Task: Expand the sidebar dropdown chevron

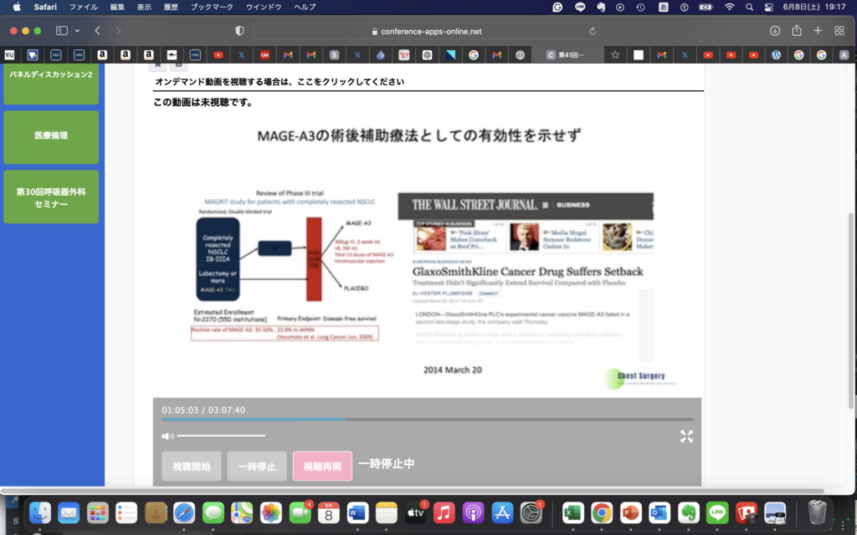Action: click(78, 31)
